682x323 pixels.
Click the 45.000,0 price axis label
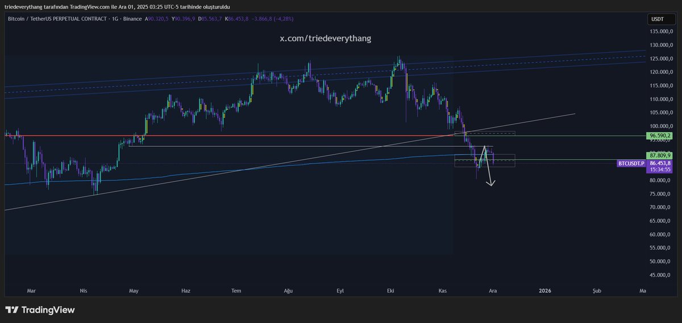click(x=660, y=275)
